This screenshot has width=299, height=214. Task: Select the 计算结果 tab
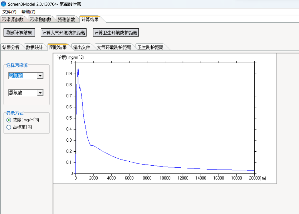(90, 19)
